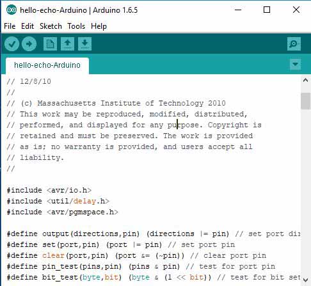Click the vertical scrollbar thumb
The image size is (311, 286).
305,101
